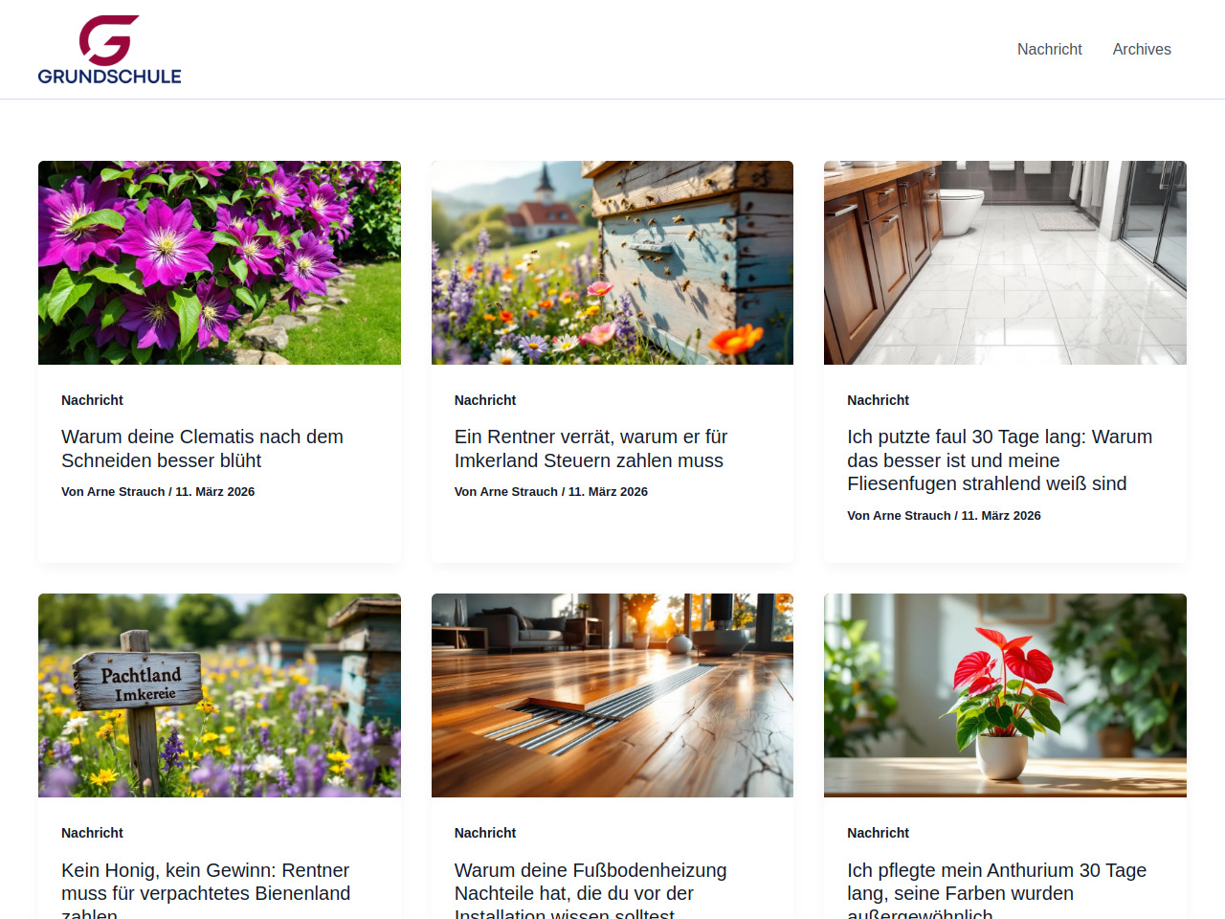This screenshot has width=1225, height=919.
Task: Click the Grundschule logo in header
Action: tap(109, 50)
